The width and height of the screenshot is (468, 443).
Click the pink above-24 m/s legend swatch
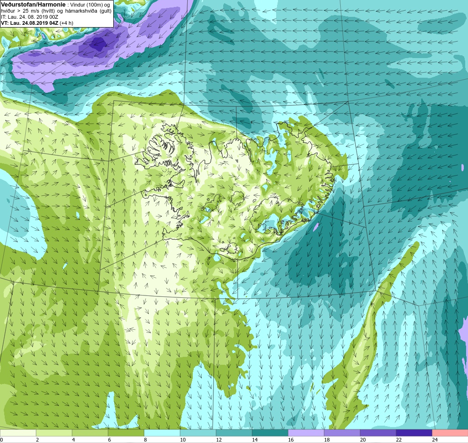point(450,433)
